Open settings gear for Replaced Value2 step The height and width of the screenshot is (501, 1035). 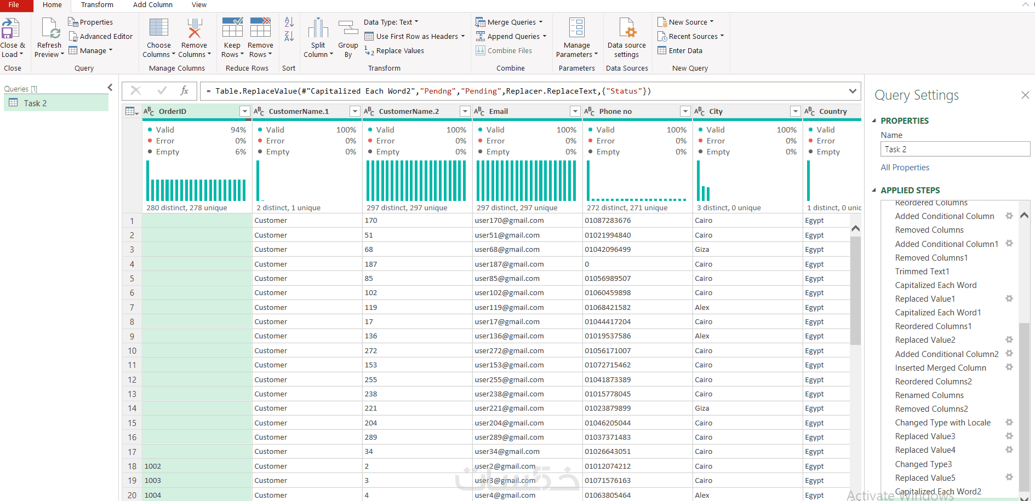click(1009, 339)
